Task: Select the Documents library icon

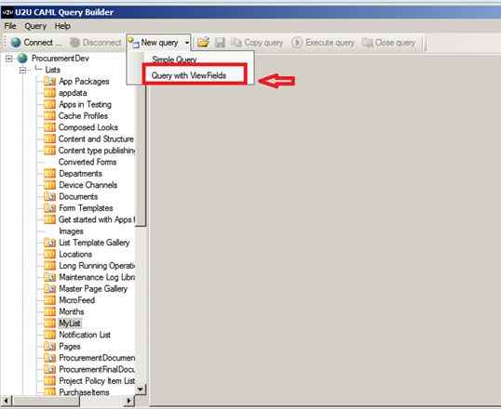Action: click(x=49, y=196)
